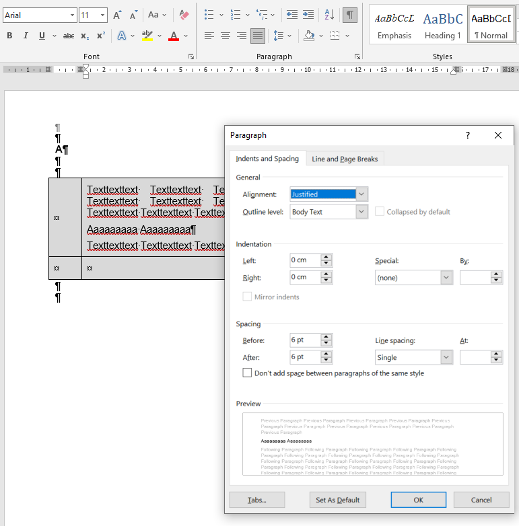Viewport: 519px width, 526px height.
Task: Cancel the Paragraph dialog
Action: (x=481, y=500)
